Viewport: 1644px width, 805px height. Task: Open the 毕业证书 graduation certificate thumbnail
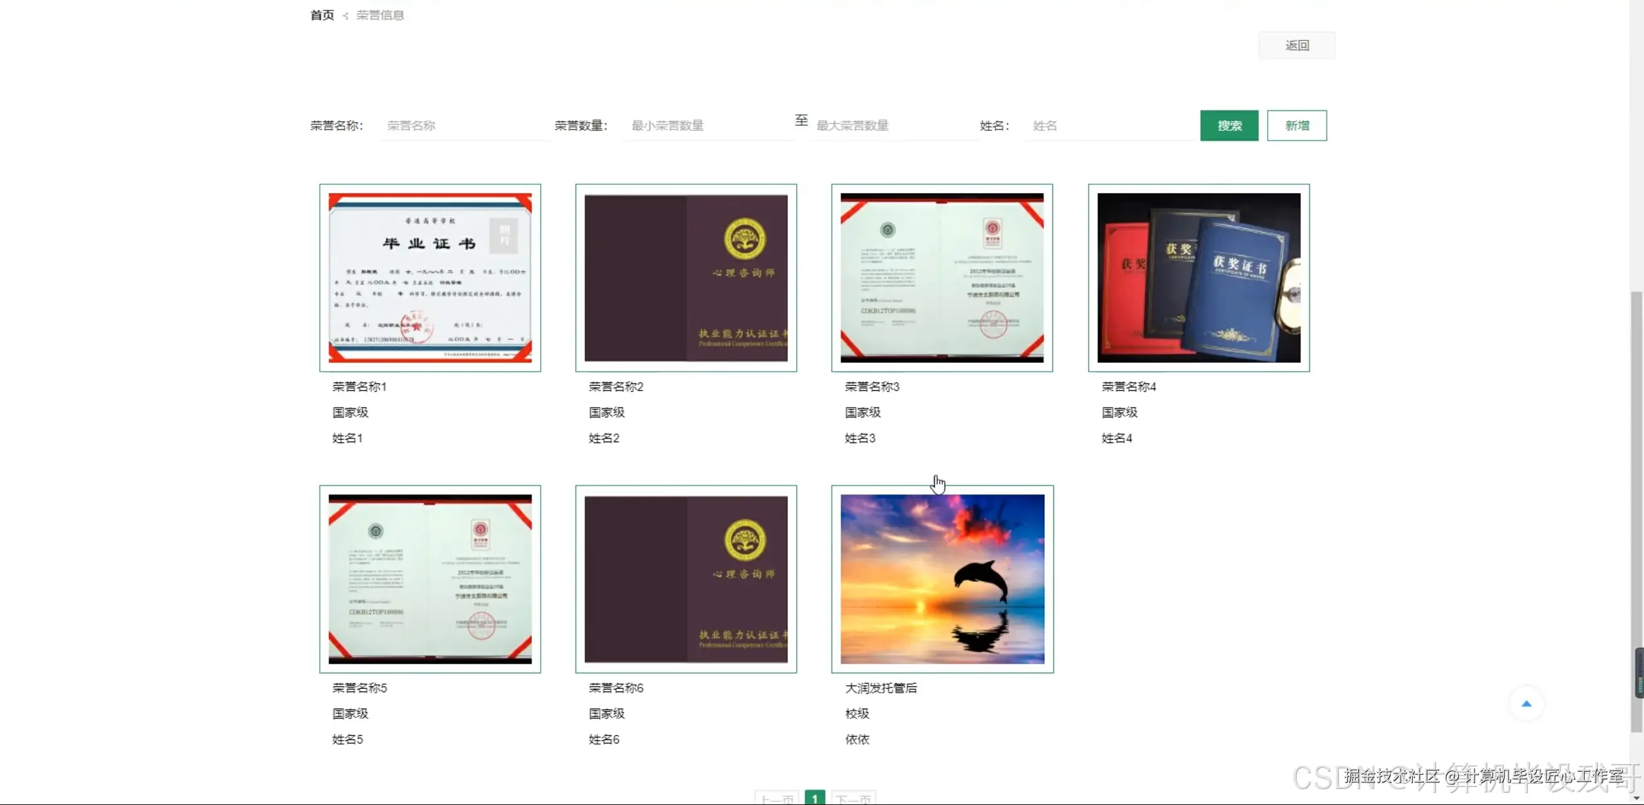[430, 278]
